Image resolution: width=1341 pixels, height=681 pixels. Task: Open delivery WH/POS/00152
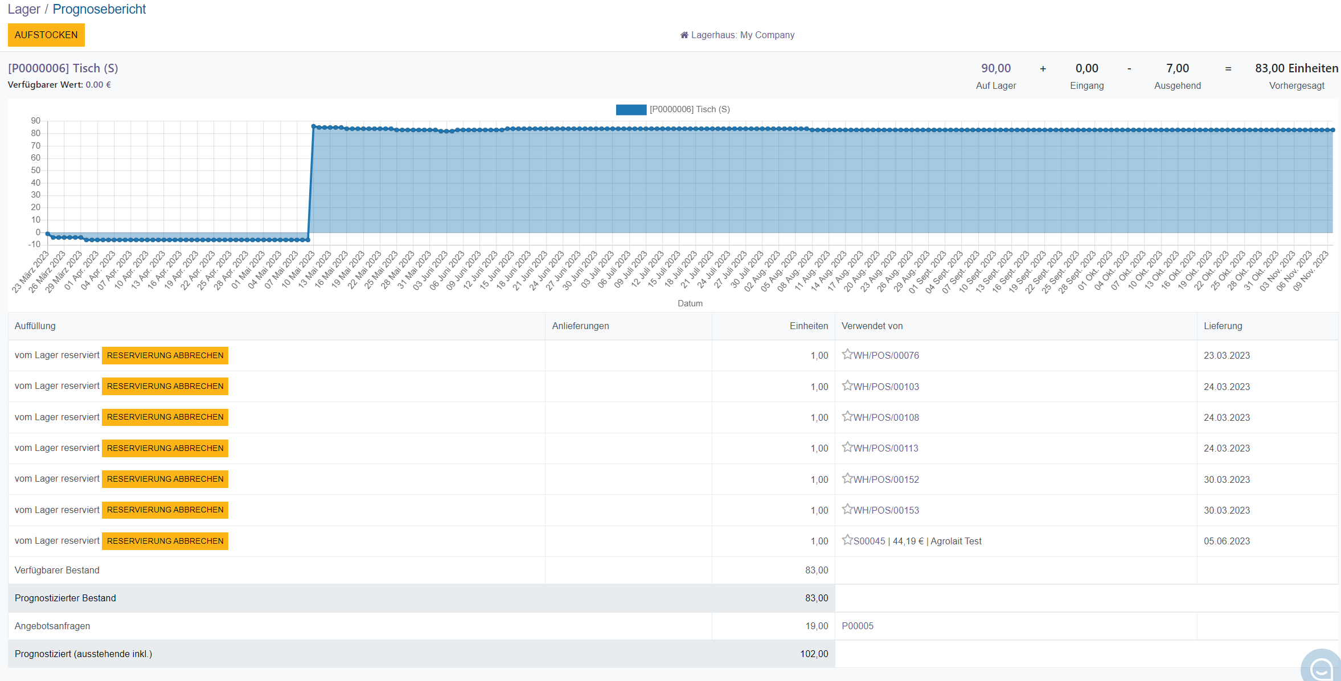point(886,479)
